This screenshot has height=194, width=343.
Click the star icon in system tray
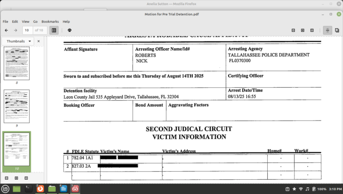pyautogui.click(x=294, y=189)
